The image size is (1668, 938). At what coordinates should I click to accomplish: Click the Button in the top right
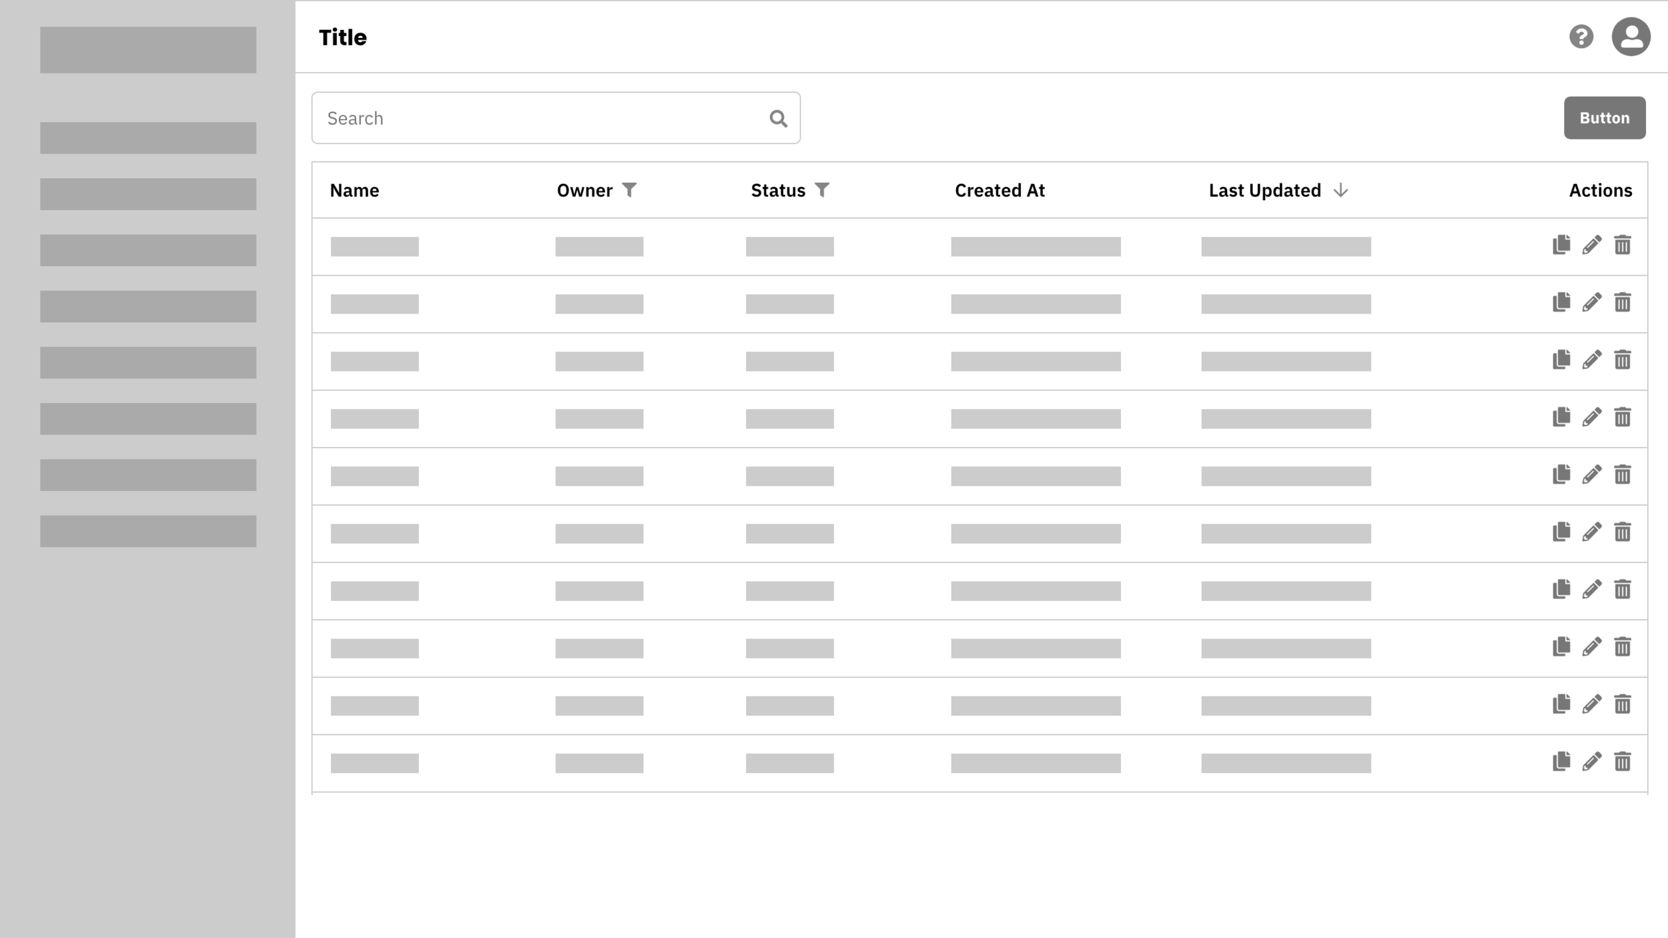click(1603, 117)
